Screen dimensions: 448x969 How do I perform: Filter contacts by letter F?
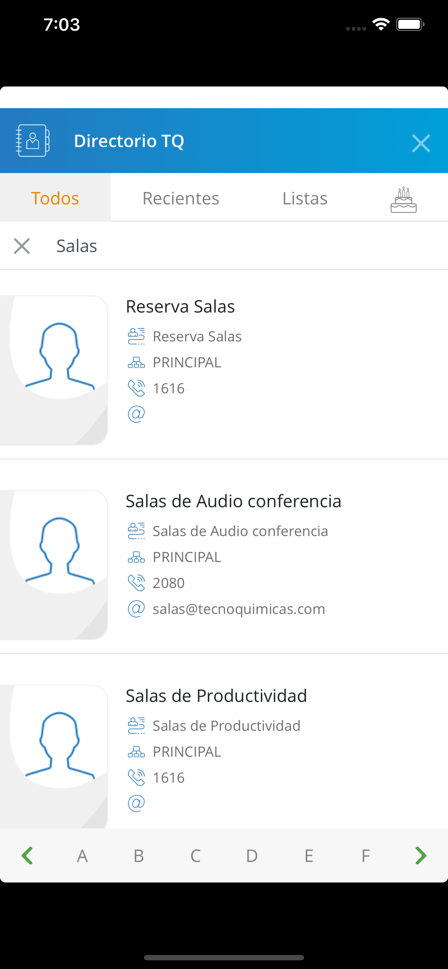(x=365, y=856)
